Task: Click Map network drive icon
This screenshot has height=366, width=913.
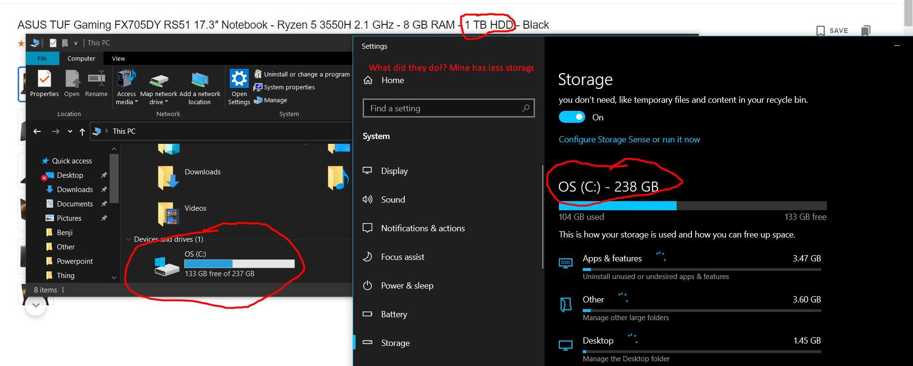Action: coord(158,79)
